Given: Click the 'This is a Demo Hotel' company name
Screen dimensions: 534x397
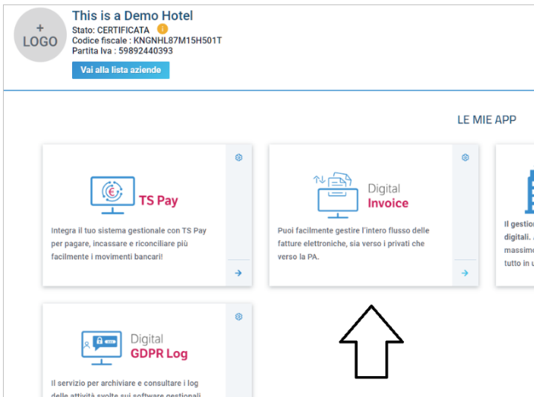Looking at the screenshot, I should [132, 16].
